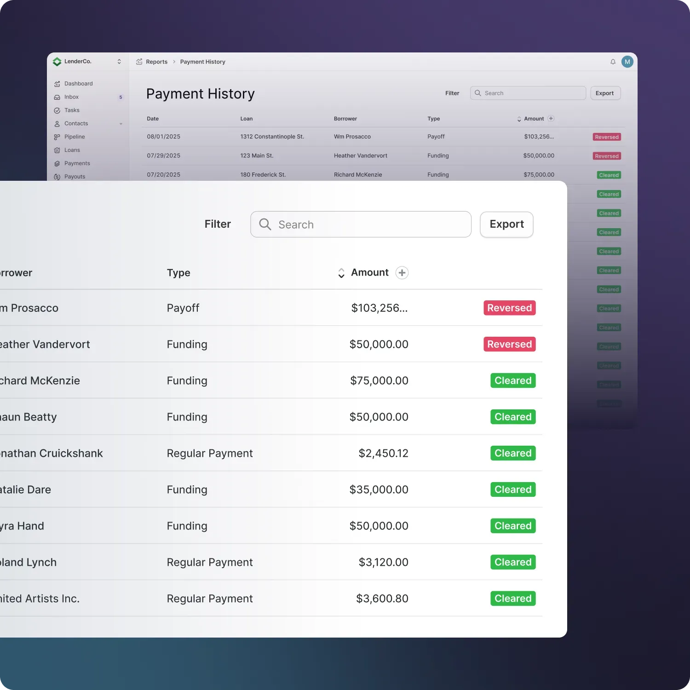Open Payments in the sidebar

(x=77, y=164)
